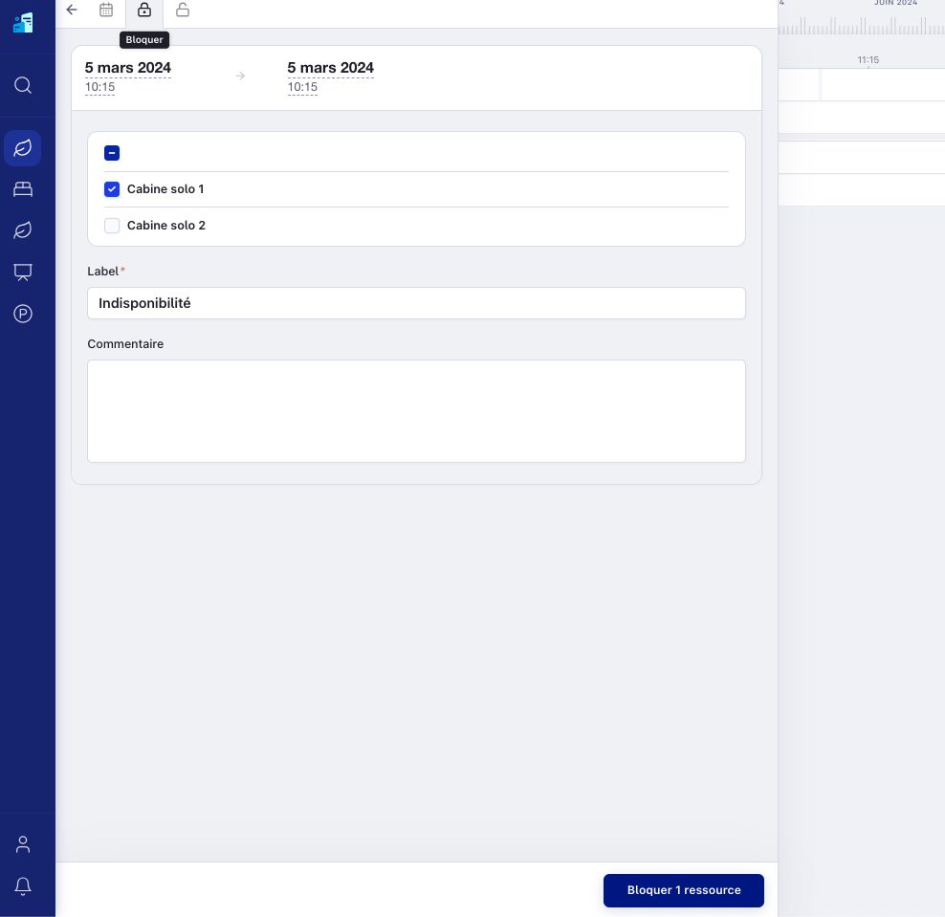Select the Bloquer lock tab
Screen dimensions: 945x917
pyautogui.click(x=144, y=10)
